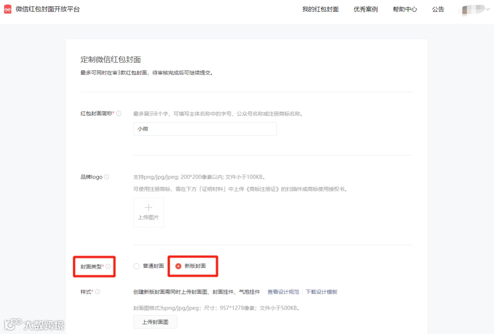Image resolution: width=494 pixels, height=334 pixels.
Task: Open 优秀案例 in top navigation
Action: [x=365, y=10]
